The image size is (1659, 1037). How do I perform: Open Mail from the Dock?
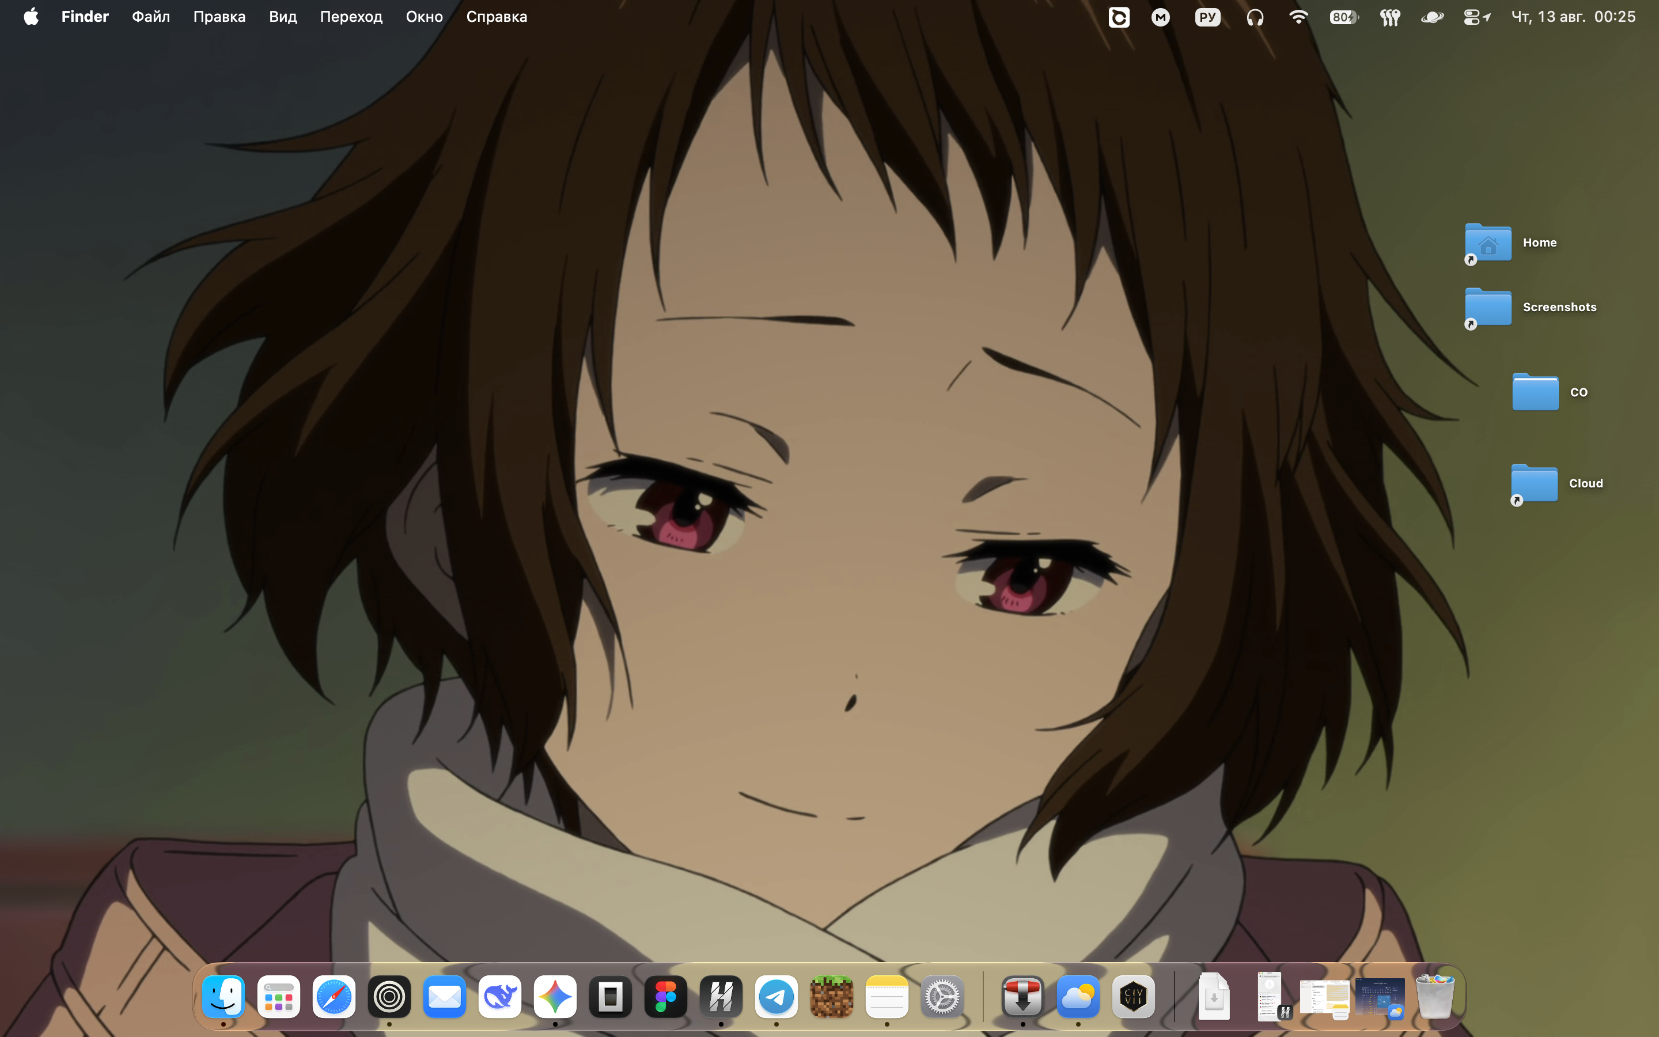[x=444, y=997]
